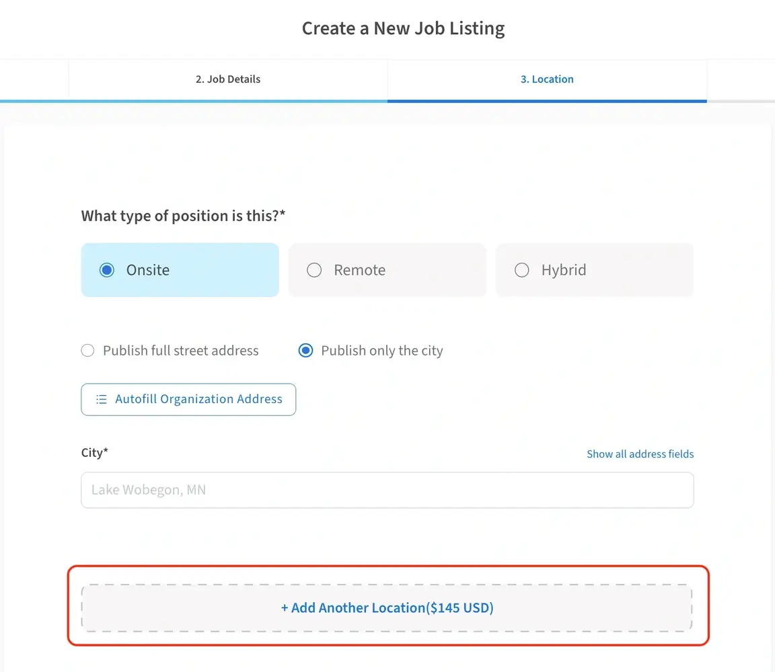
Task: Go back to the Job Details tab
Action: click(228, 79)
